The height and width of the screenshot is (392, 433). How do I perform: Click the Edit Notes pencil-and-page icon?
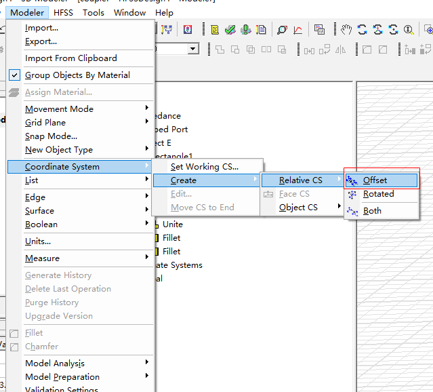point(261,30)
